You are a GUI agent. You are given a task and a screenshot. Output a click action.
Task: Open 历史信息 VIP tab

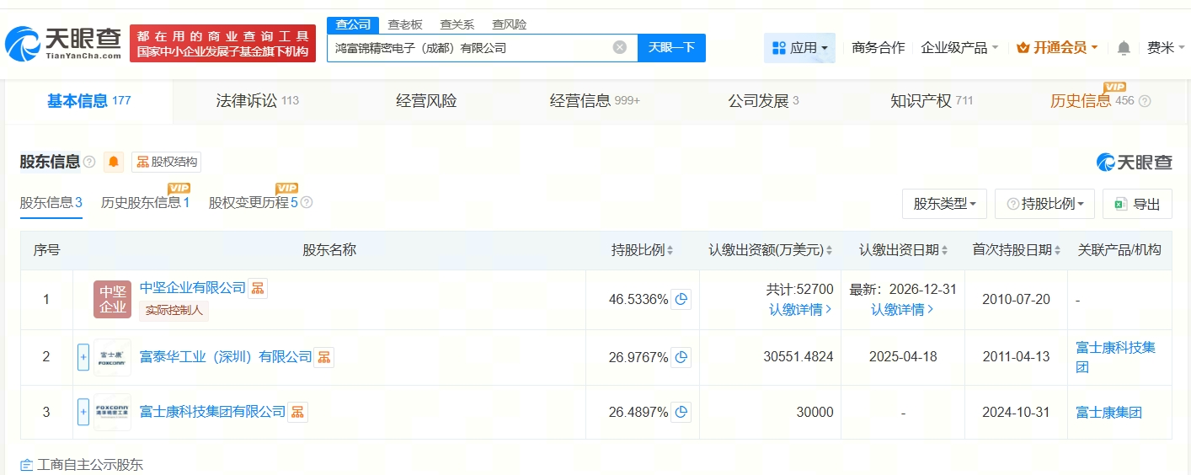pyautogui.click(x=1092, y=101)
